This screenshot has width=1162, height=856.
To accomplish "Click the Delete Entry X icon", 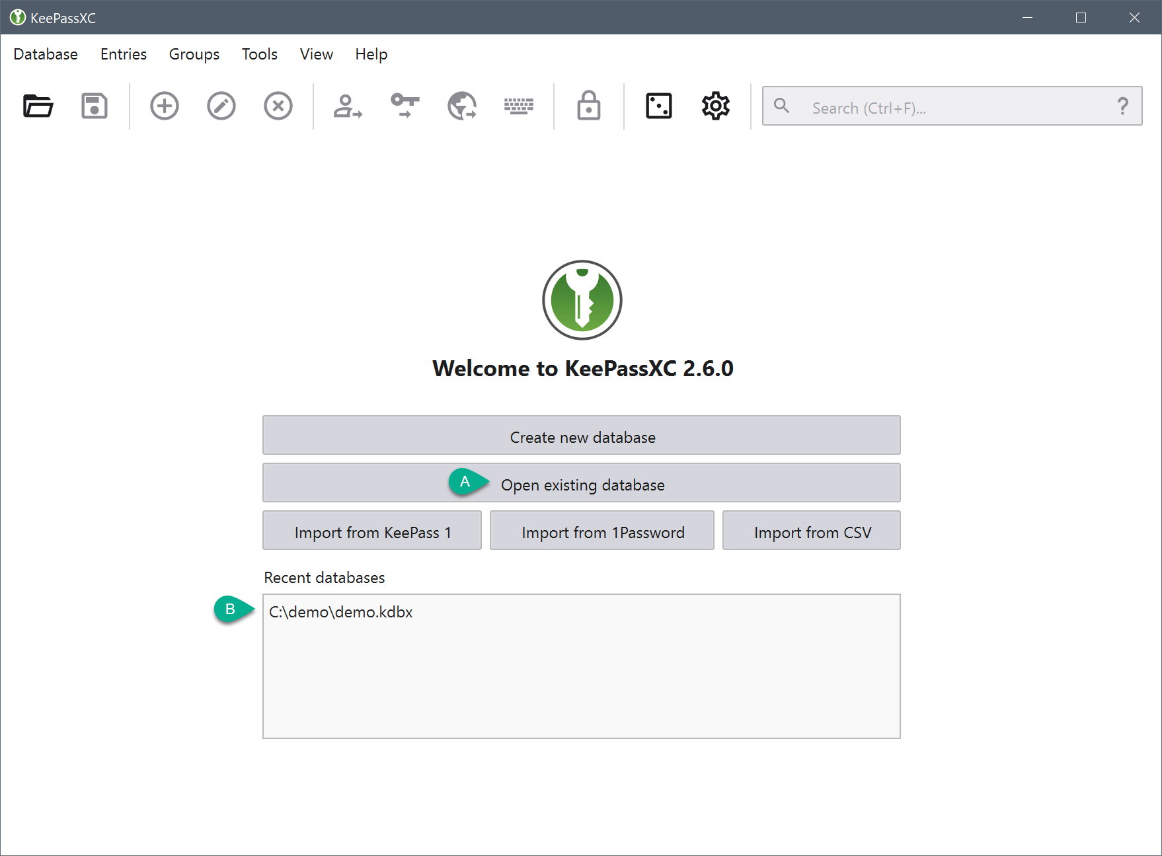I will coord(278,106).
